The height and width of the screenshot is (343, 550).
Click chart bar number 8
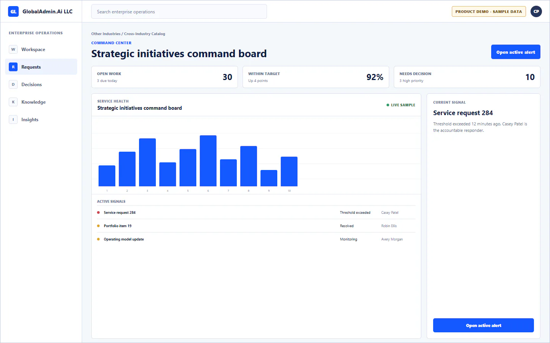pyautogui.click(x=249, y=166)
